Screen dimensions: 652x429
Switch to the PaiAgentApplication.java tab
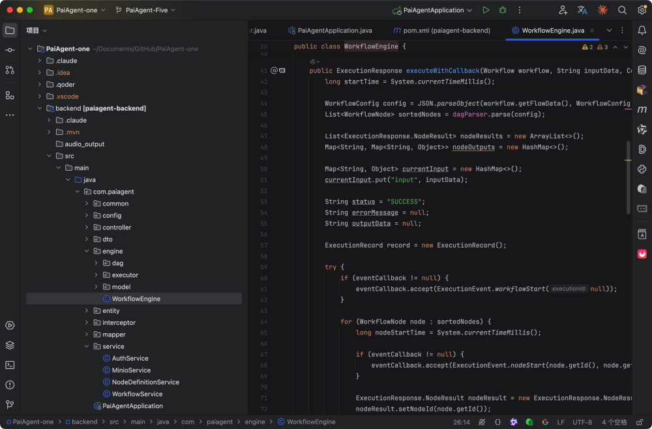pos(334,30)
